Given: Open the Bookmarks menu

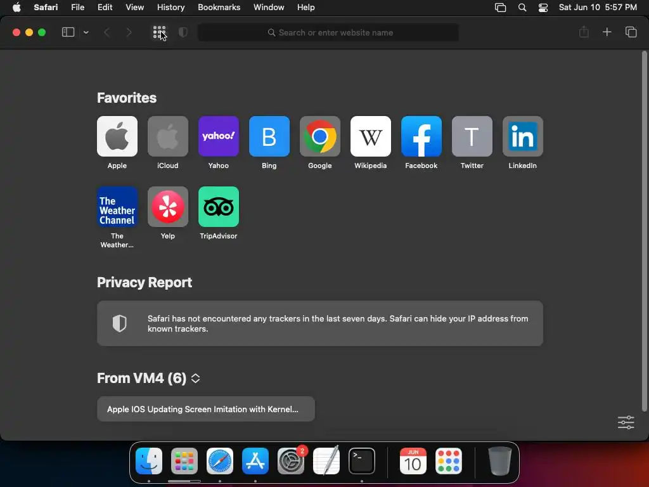Looking at the screenshot, I should (219, 8).
